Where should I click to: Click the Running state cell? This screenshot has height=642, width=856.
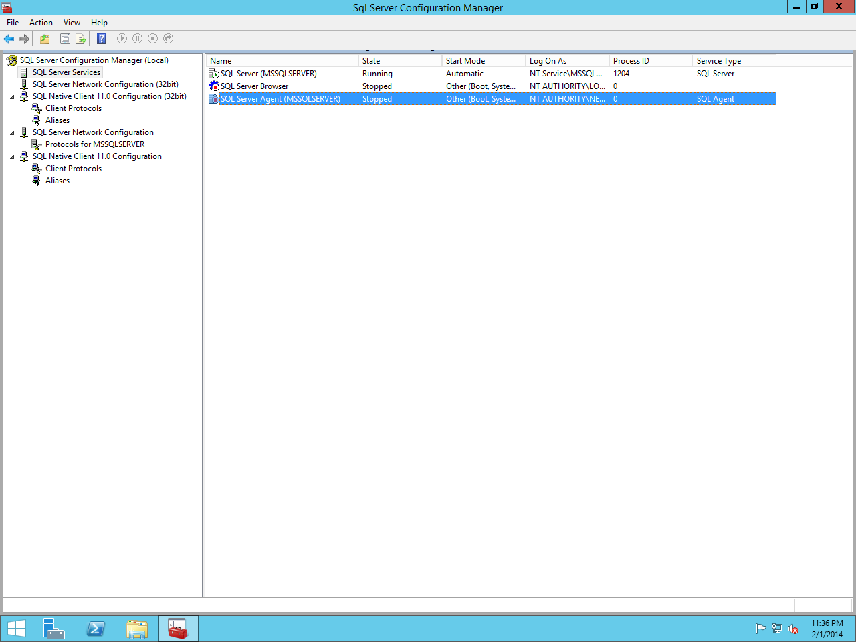(377, 74)
